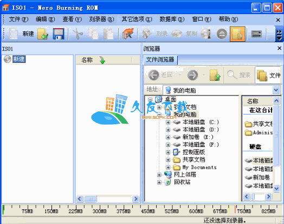Click the burning wizard flame icon

tap(128, 34)
